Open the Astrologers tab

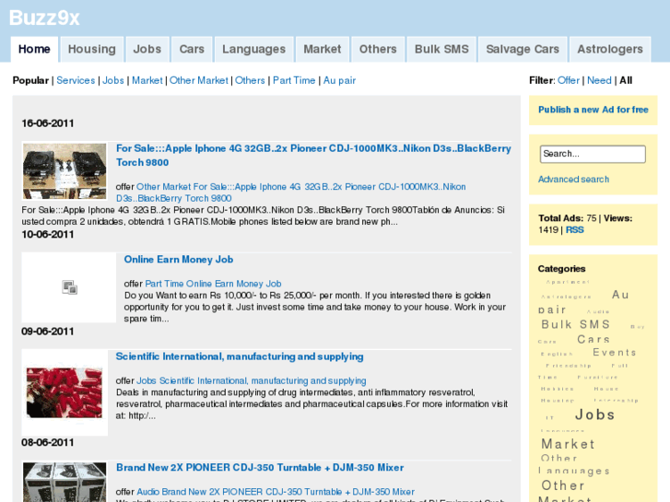click(610, 49)
